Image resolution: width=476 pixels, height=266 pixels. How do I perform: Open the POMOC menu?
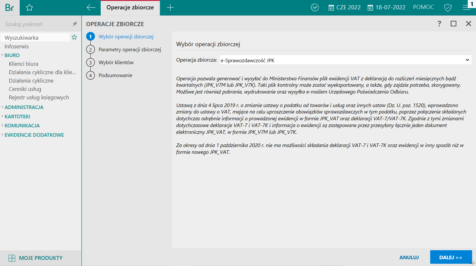423,7
